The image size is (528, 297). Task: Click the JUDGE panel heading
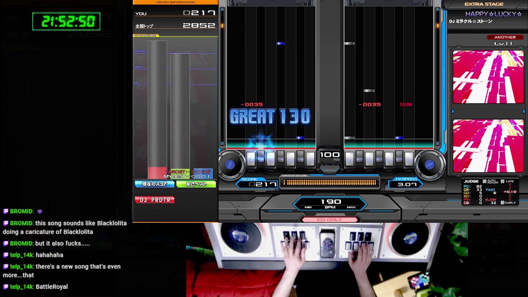(471, 181)
